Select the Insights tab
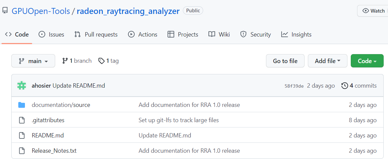The height and width of the screenshot is (164, 388). coord(297,34)
